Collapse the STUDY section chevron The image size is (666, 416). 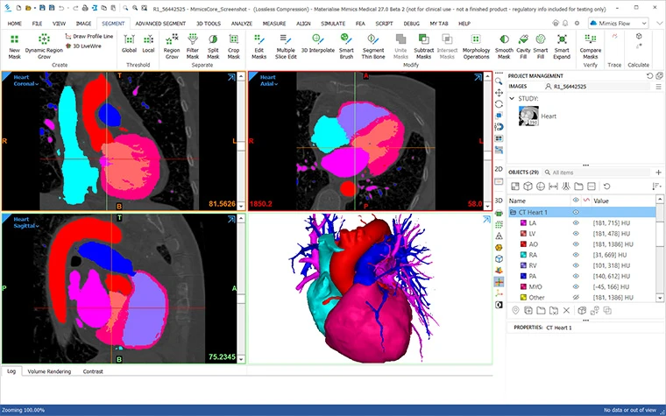(x=512, y=99)
